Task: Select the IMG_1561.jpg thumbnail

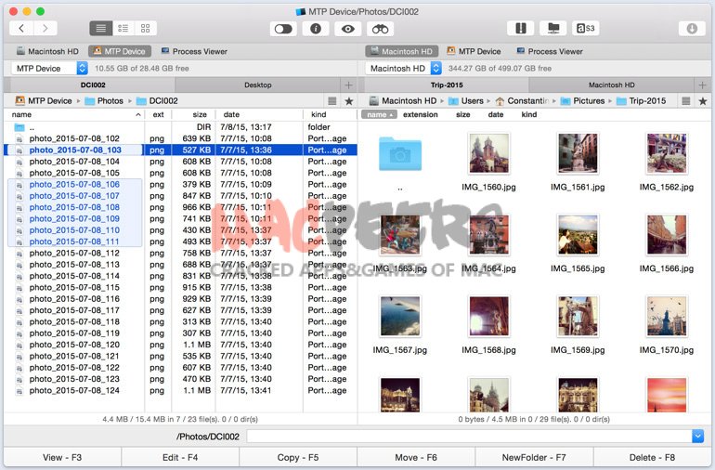Action: coord(576,153)
